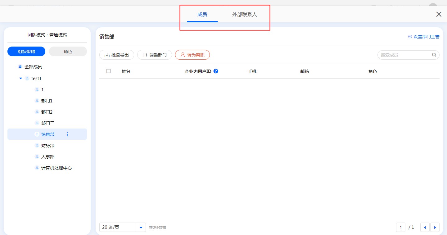Switch to the 角色 view toggle
The image size is (447, 235).
click(x=68, y=52)
